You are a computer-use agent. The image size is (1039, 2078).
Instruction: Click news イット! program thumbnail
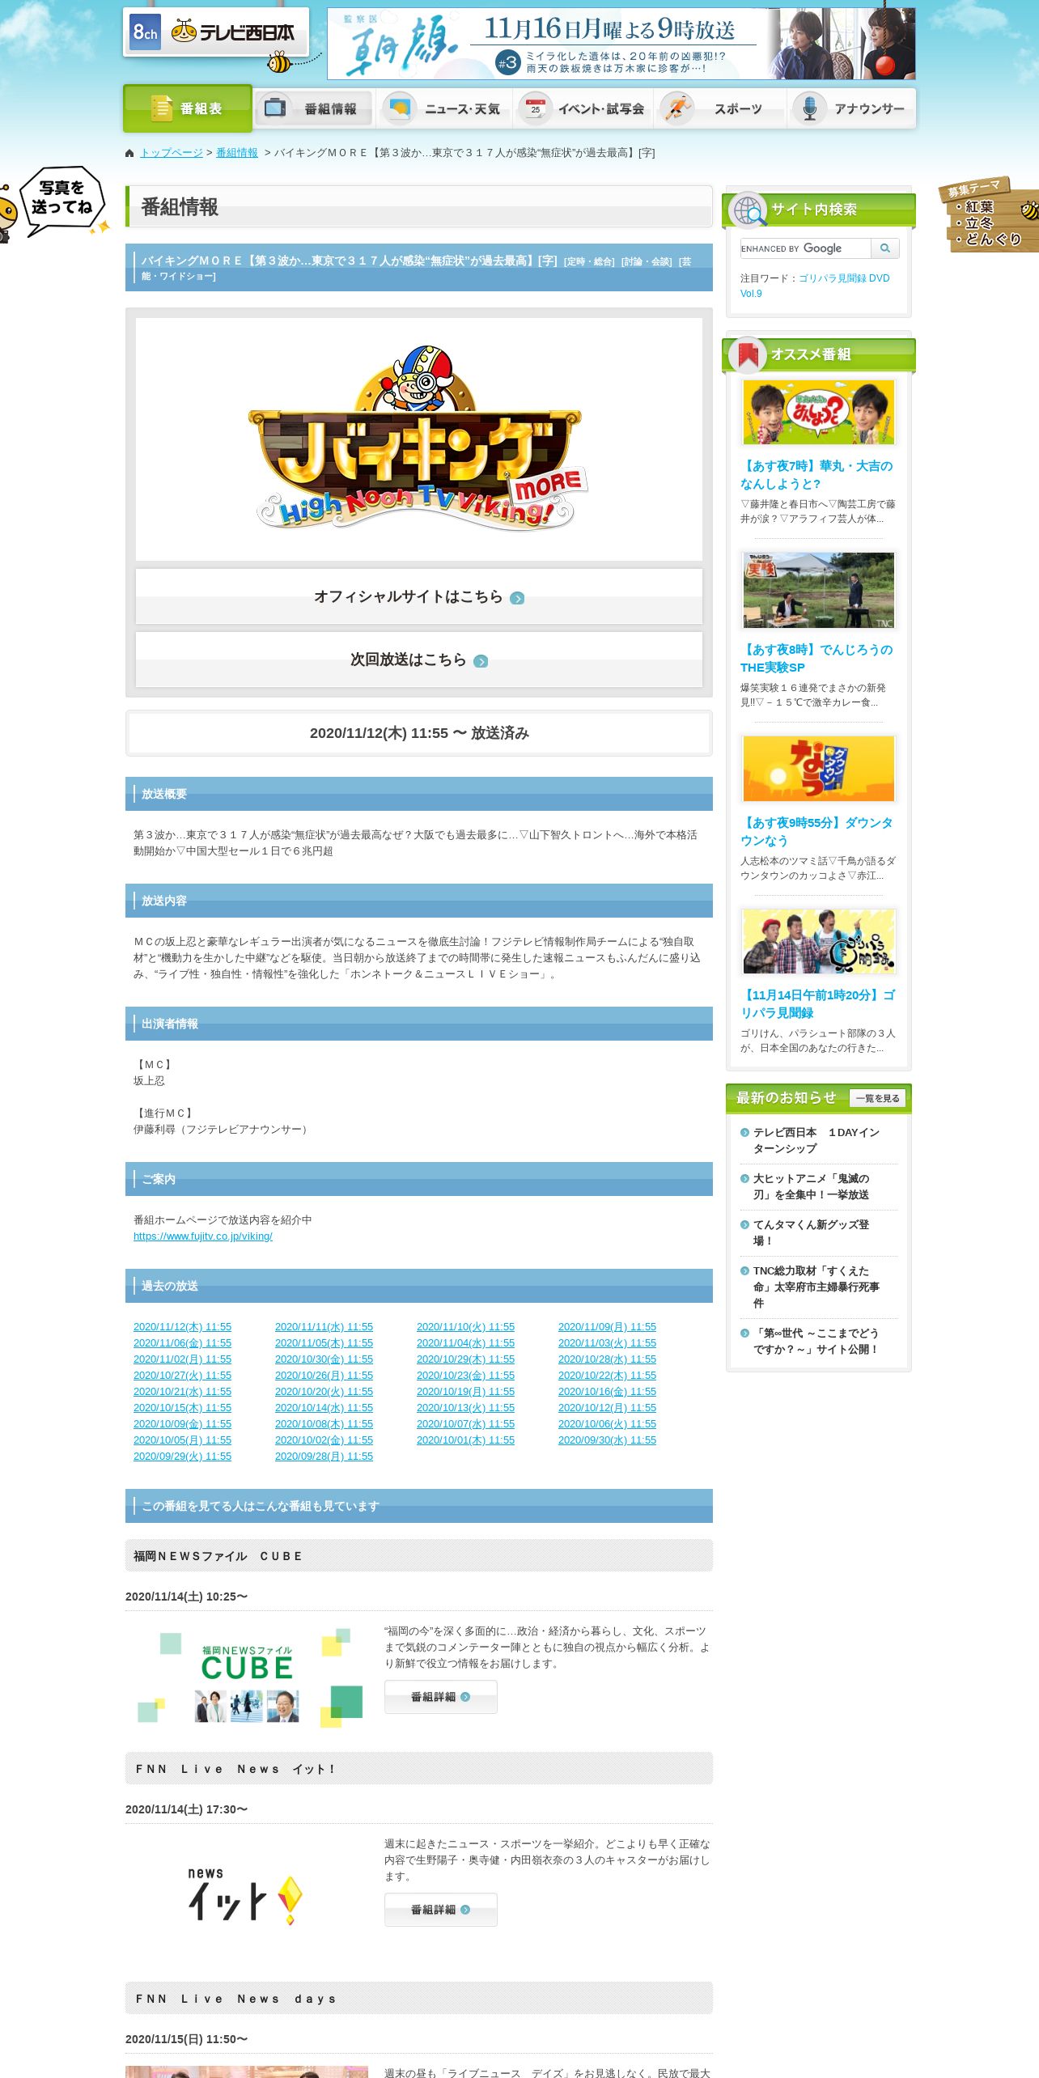click(247, 1897)
